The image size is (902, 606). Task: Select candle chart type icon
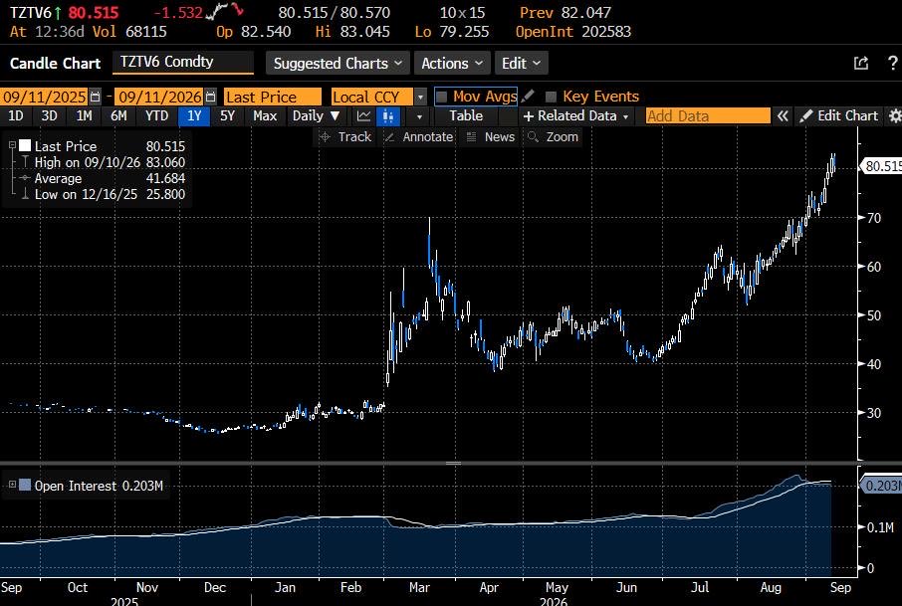coord(387,116)
